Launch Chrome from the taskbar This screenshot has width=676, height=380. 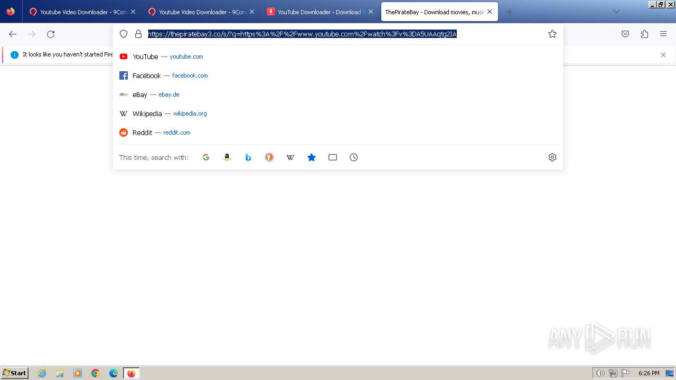point(96,373)
